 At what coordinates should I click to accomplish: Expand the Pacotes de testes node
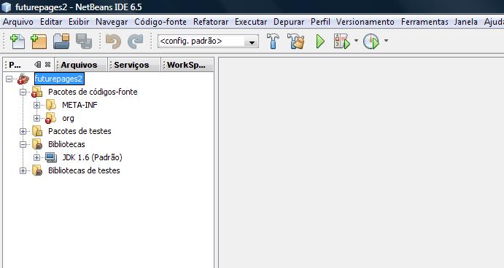23,131
